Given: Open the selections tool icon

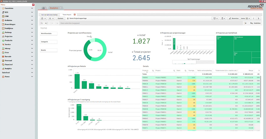Looking at the screenshot, I should [x=245, y=23].
